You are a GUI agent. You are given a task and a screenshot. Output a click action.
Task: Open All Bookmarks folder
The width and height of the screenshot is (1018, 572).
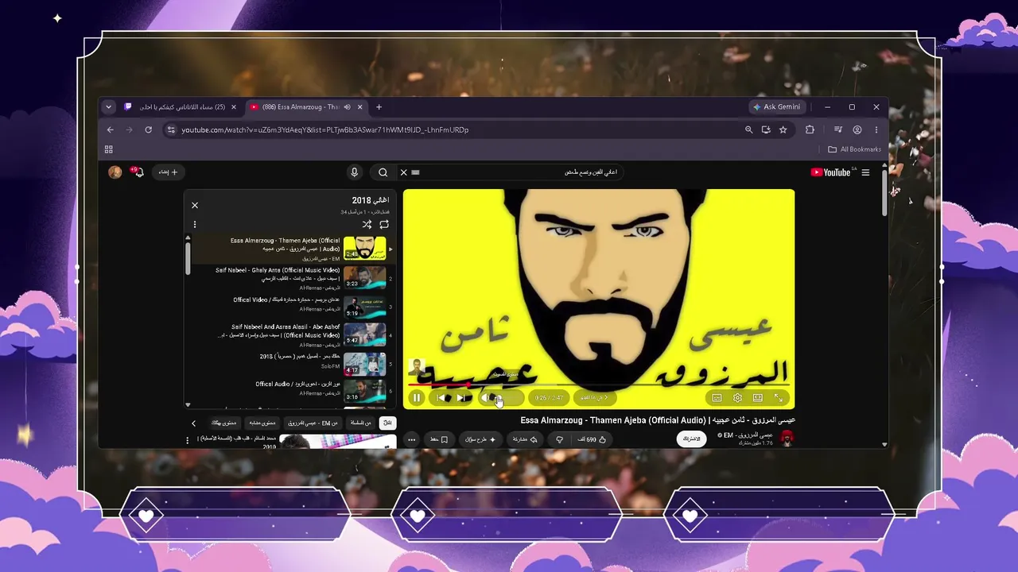click(855, 149)
